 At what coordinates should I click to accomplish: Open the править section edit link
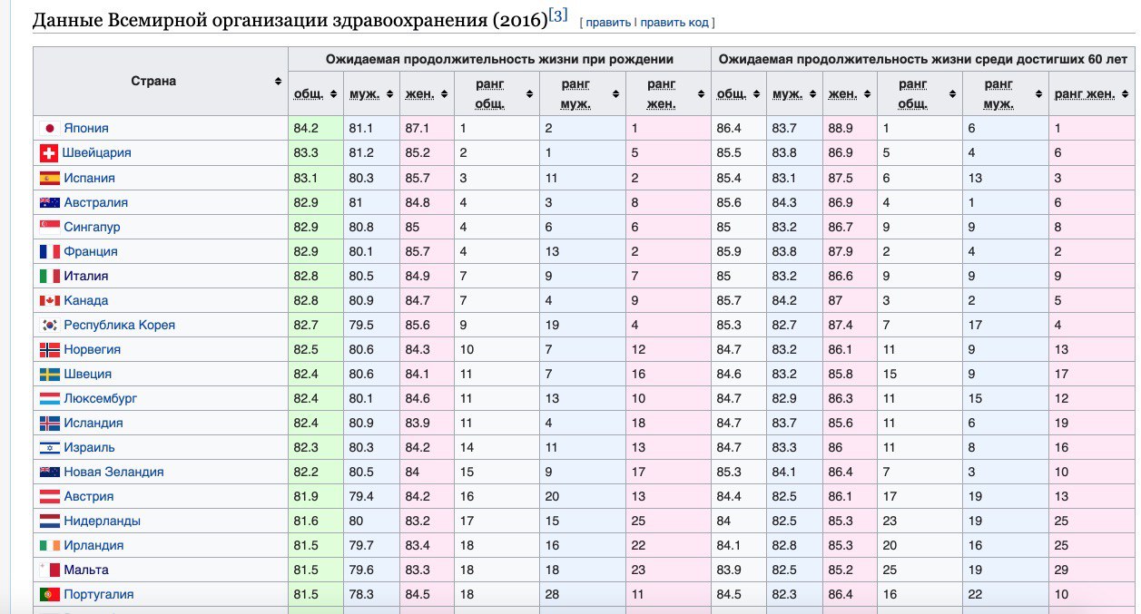(608, 22)
